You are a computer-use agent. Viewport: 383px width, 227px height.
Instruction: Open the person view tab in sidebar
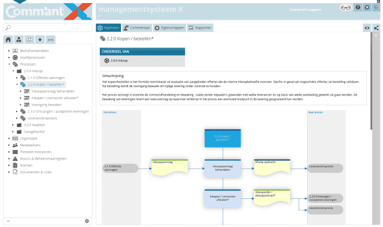point(19,39)
